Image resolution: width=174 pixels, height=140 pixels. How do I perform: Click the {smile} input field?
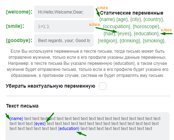click(x=64, y=26)
